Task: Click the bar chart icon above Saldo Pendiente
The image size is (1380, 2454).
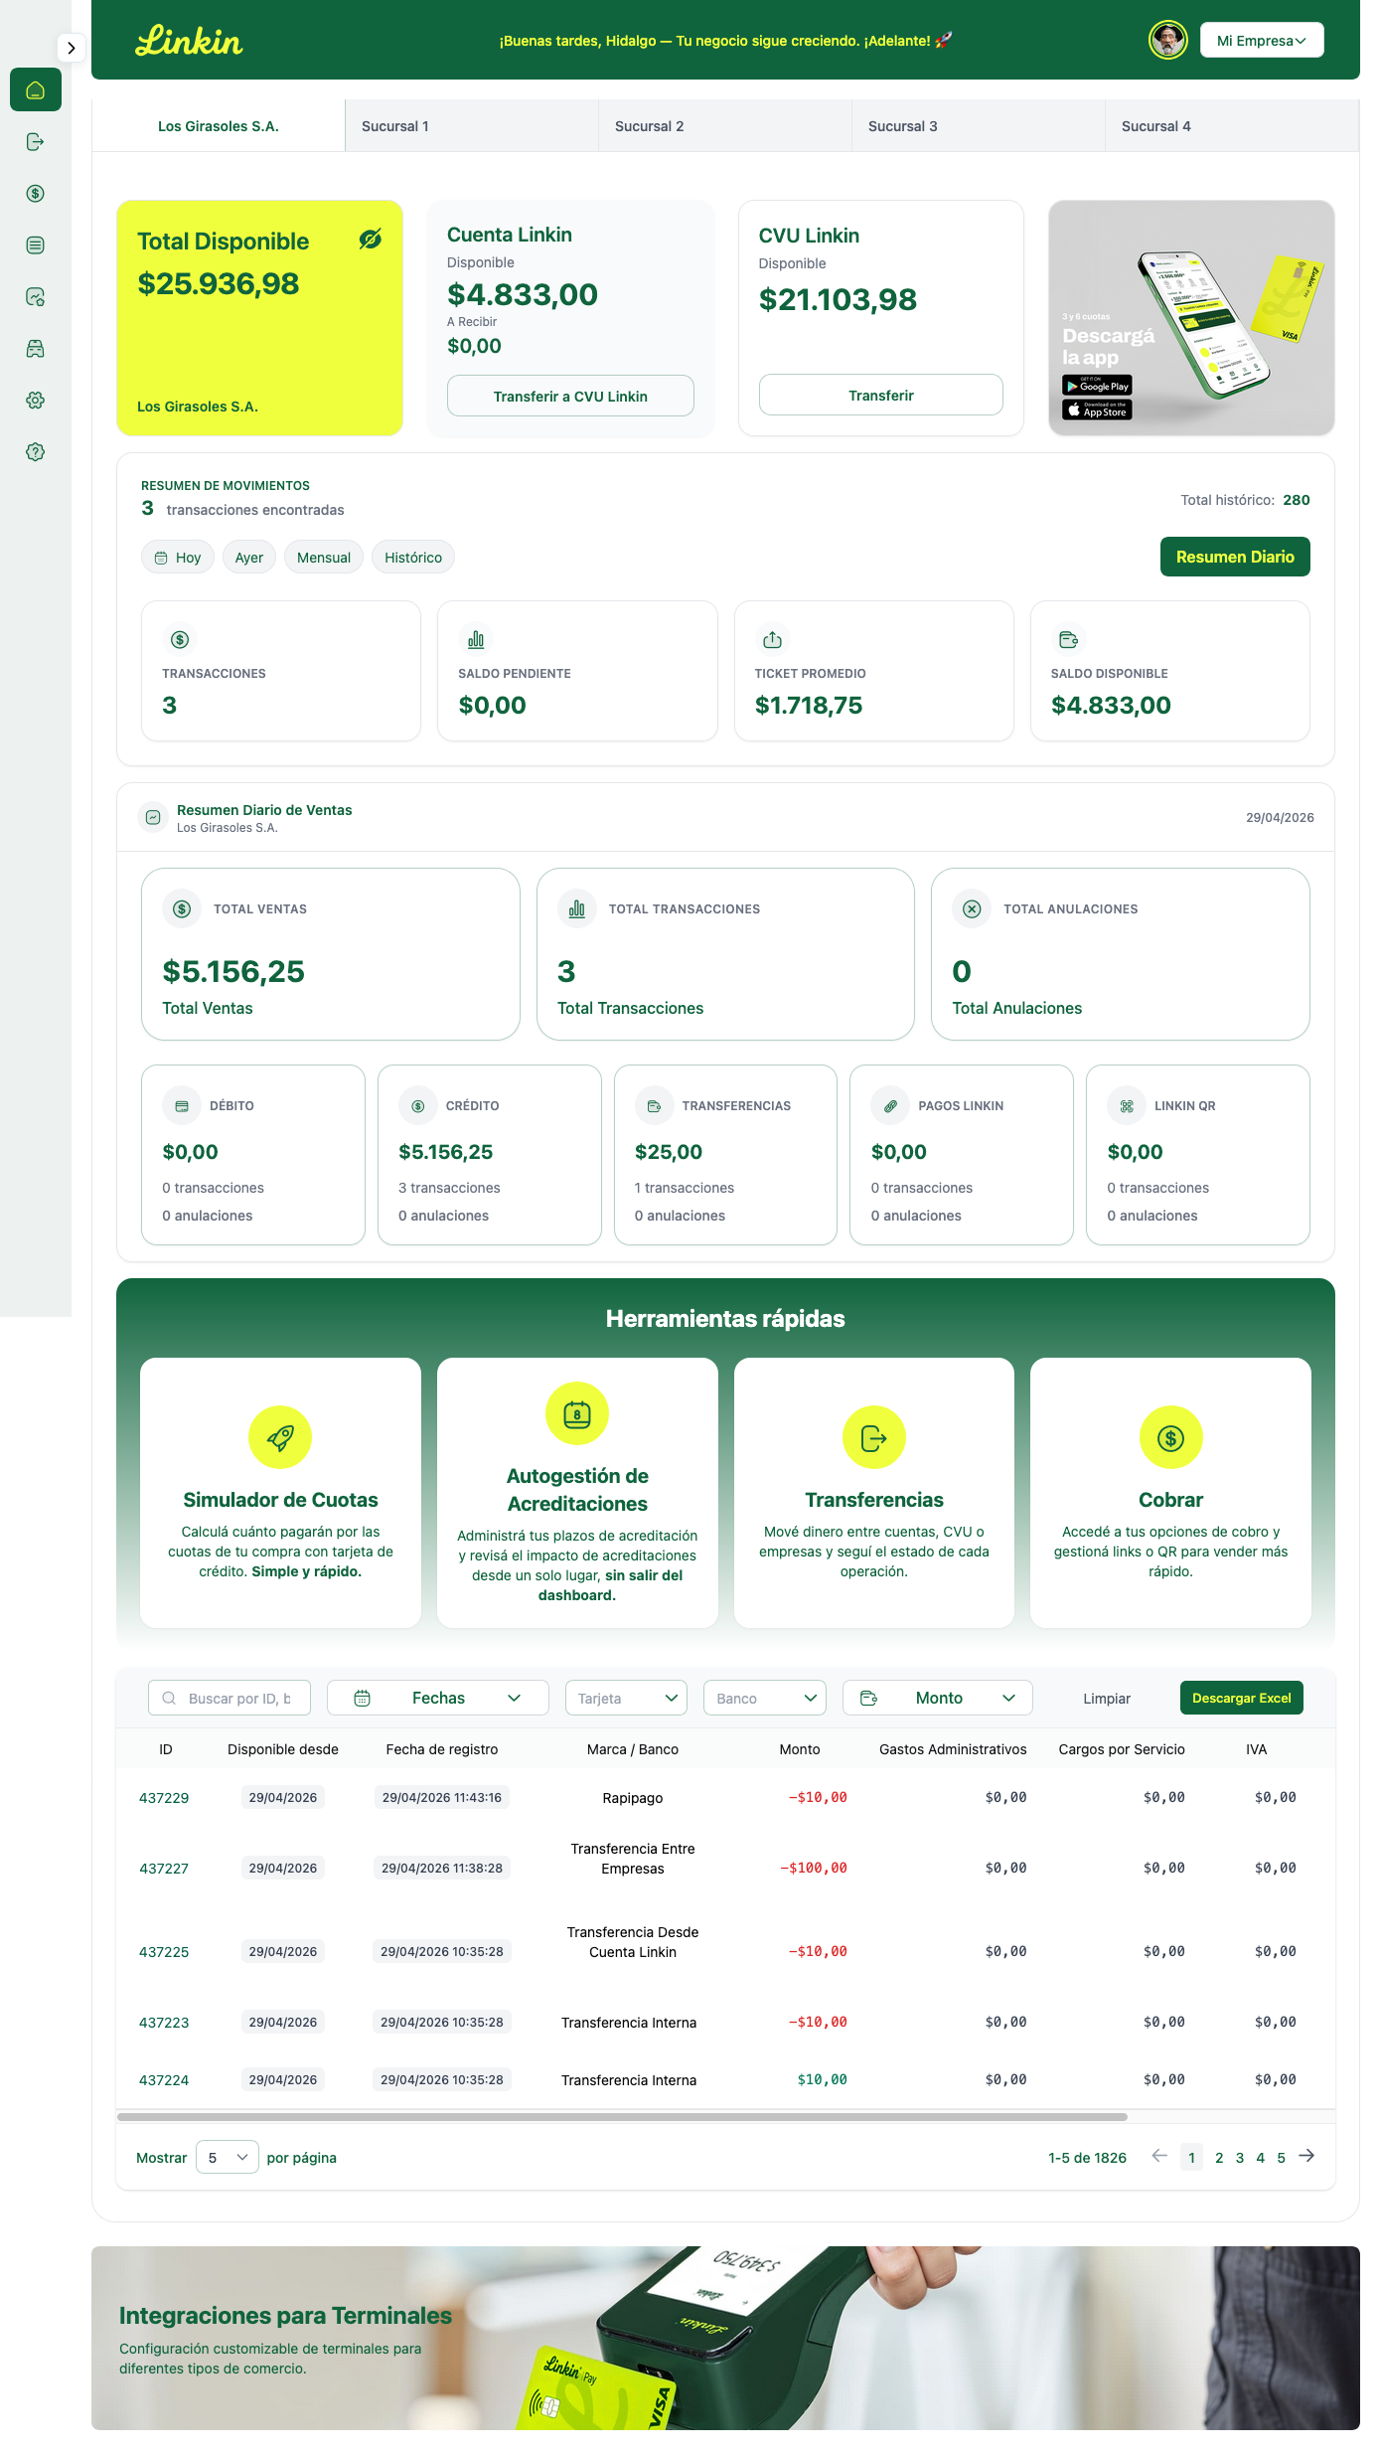Action: [x=476, y=640]
